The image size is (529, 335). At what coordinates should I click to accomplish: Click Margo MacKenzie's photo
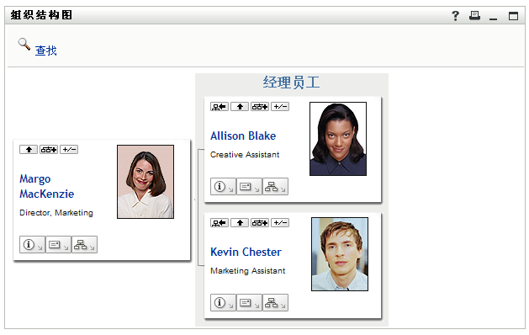pos(145,182)
